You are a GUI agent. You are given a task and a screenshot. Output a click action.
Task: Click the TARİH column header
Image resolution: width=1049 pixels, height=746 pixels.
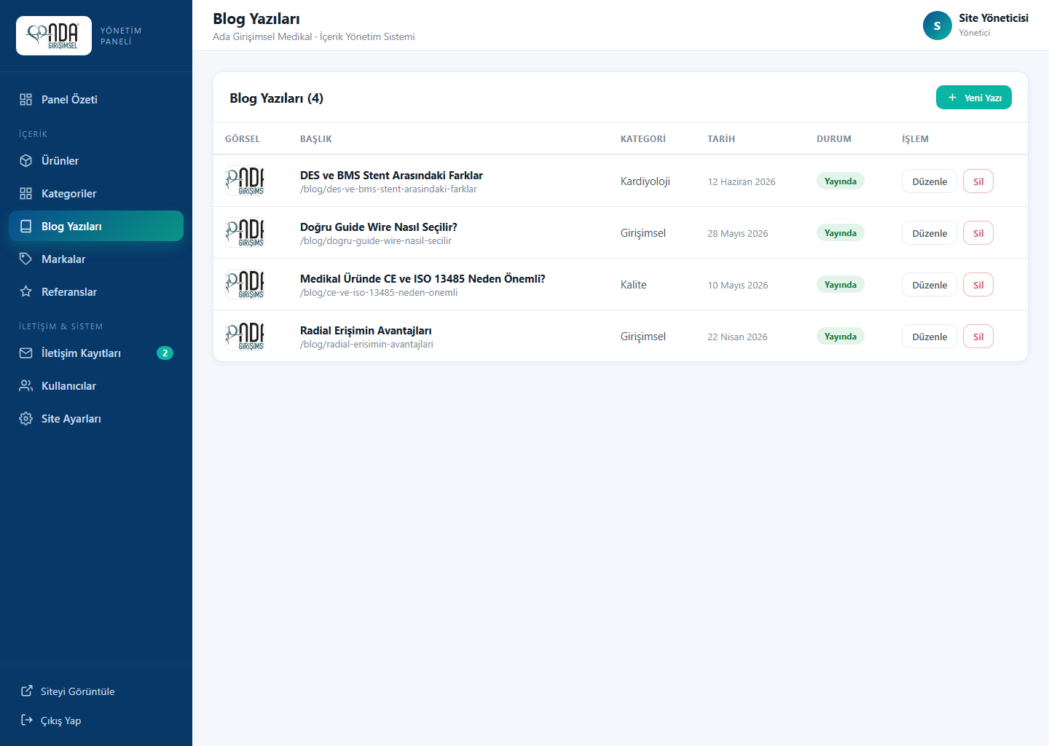click(721, 139)
